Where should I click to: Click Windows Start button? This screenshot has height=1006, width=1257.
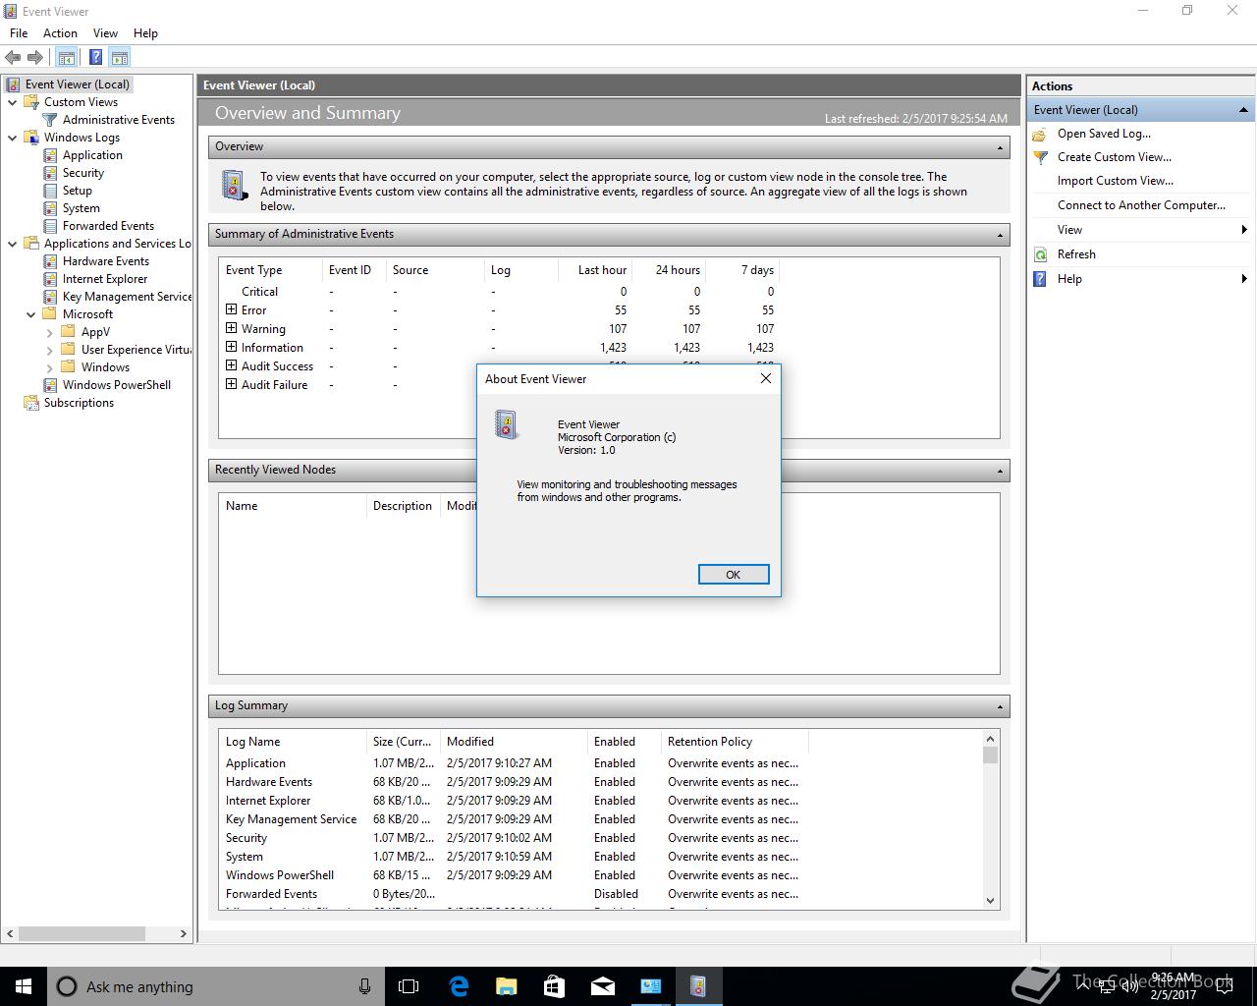24,986
